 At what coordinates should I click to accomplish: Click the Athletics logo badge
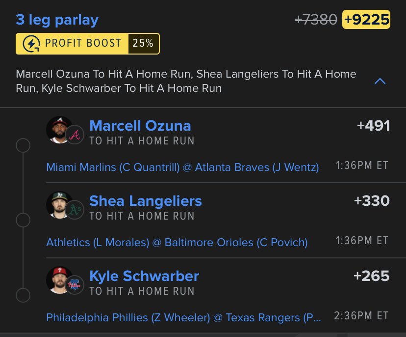[75, 210]
